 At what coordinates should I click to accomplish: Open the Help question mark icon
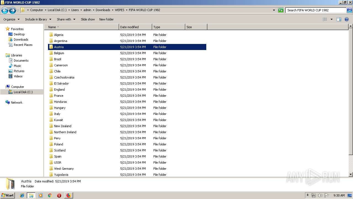(347, 19)
